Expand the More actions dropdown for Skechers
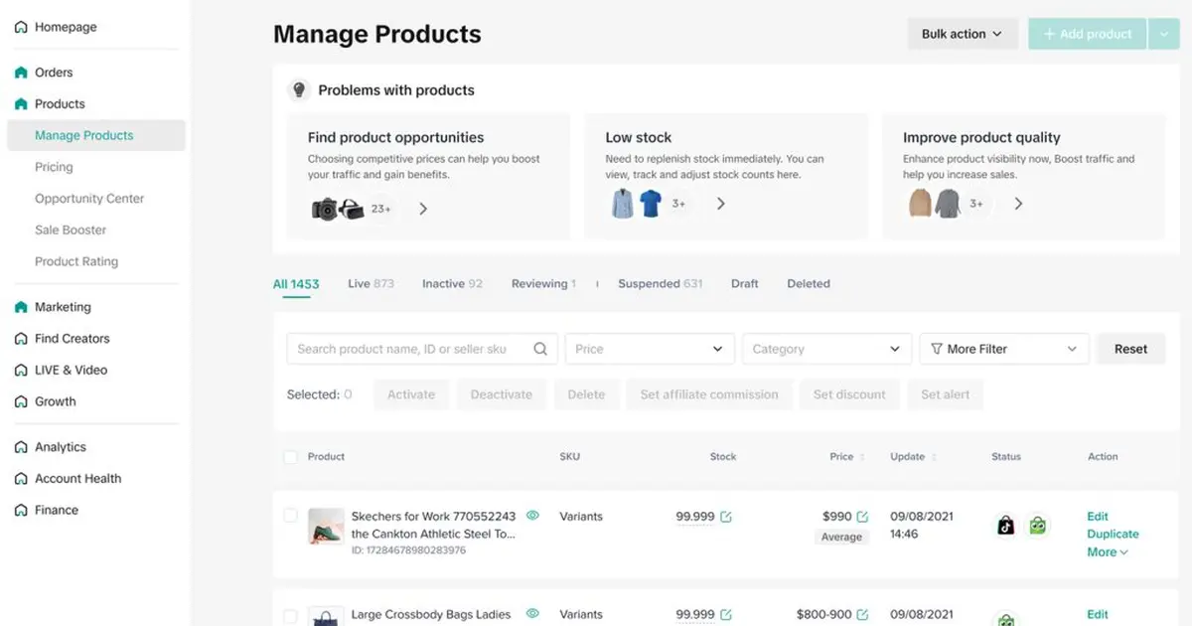Image resolution: width=1192 pixels, height=626 pixels. point(1107,551)
